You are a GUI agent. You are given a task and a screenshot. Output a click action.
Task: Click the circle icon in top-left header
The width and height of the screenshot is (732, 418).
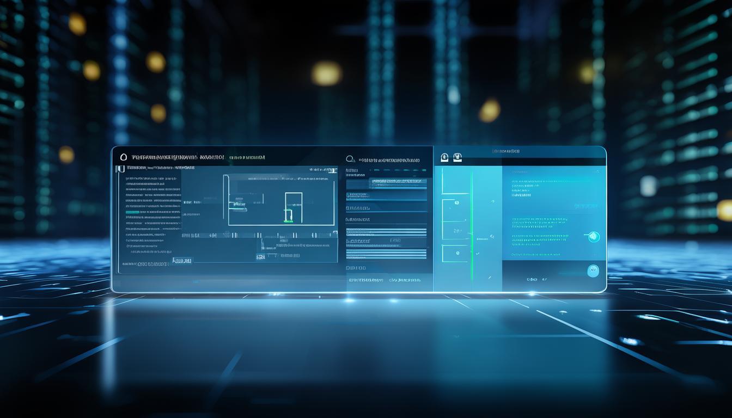click(123, 157)
